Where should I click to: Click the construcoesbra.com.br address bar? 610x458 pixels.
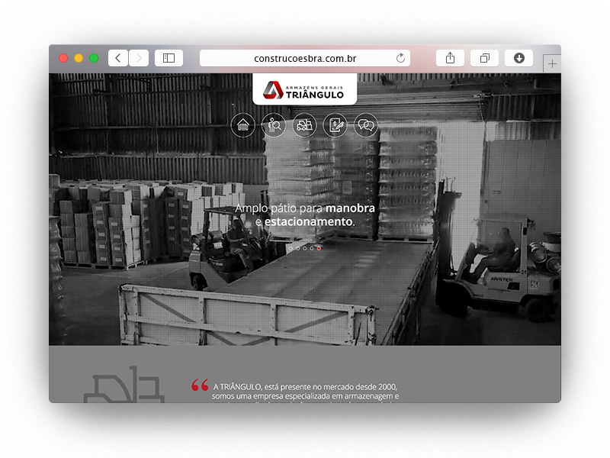(x=305, y=58)
